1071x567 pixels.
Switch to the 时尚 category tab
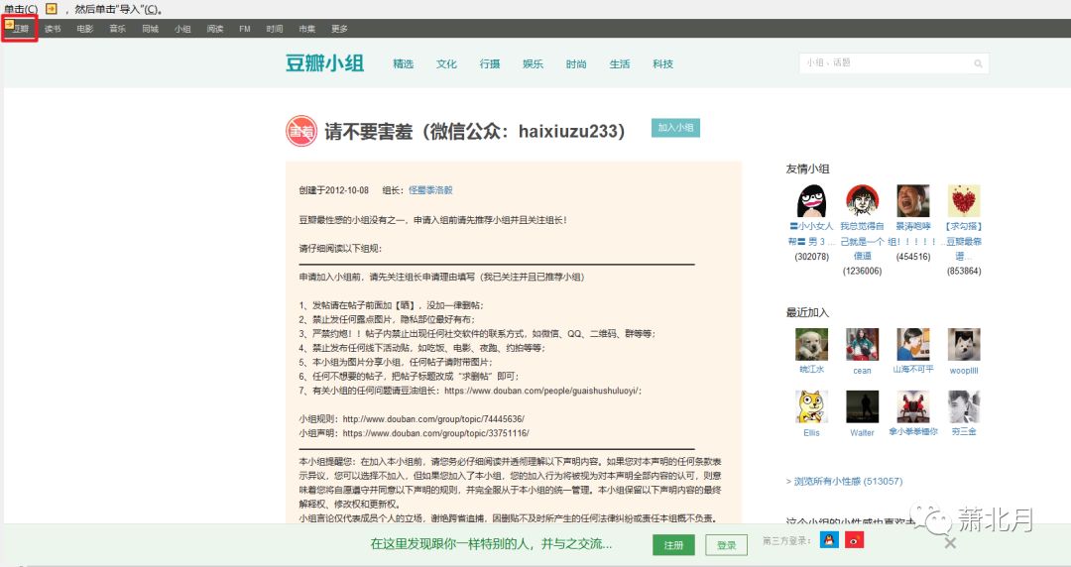pos(576,63)
